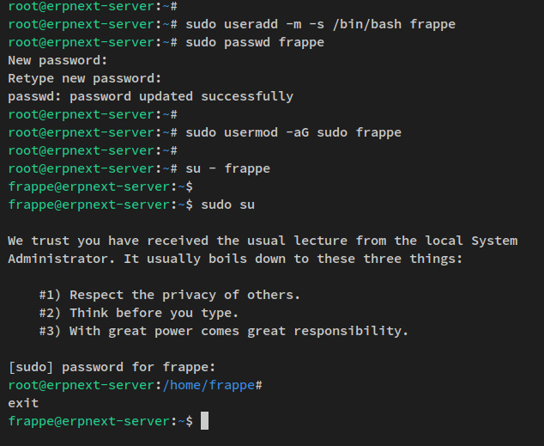Click the 'su - frappe' command
This screenshot has height=446, width=544.
click(x=227, y=168)
